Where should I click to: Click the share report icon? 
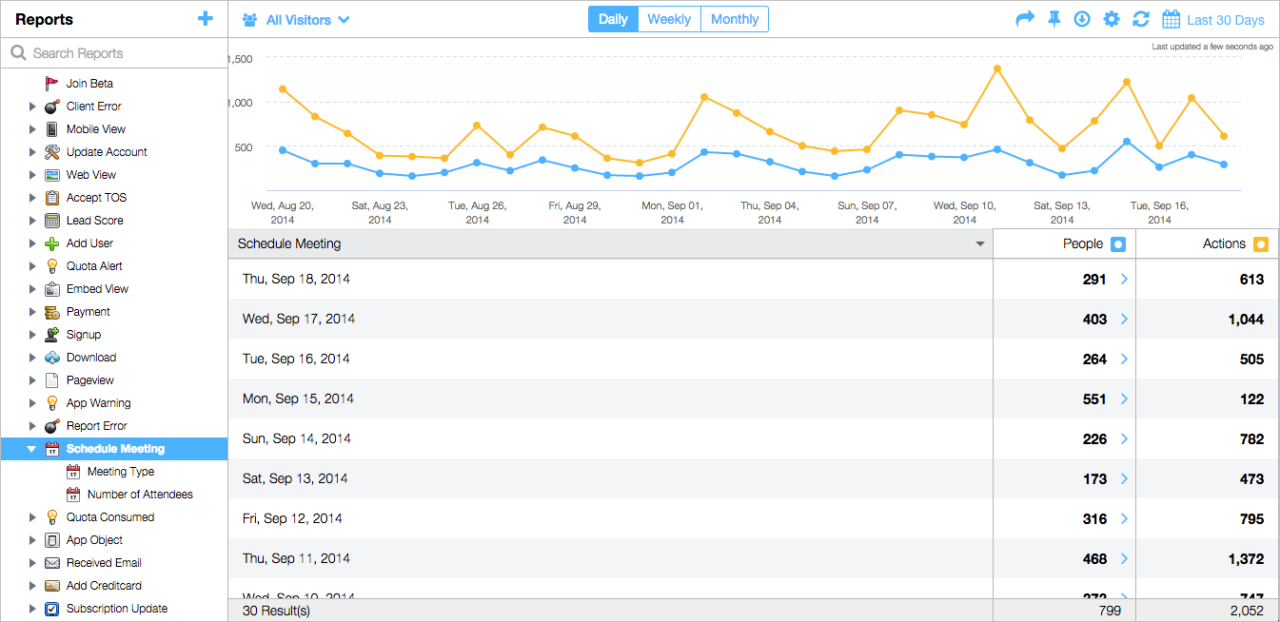point(1025,18)
